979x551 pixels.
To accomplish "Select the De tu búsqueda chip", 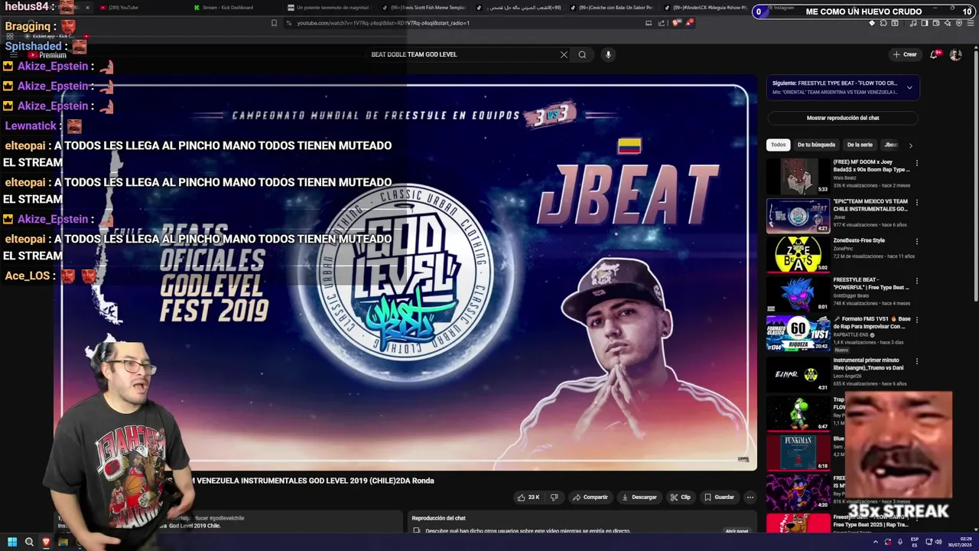I will (x=816, y=145).
